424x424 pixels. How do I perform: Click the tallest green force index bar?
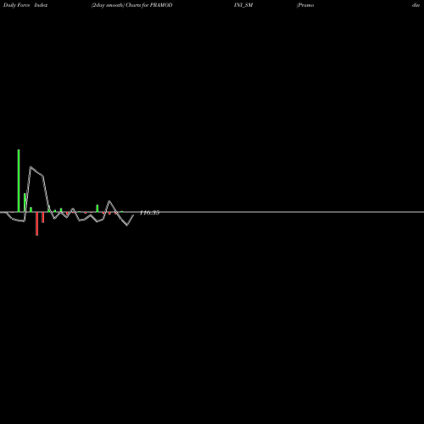(x=19, y=181)
